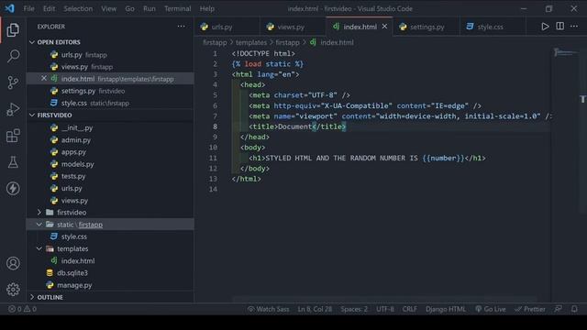The height and width of the screenshot is (330, 587).
Task: Open the Terminal menu
Action: coord(177,8)
